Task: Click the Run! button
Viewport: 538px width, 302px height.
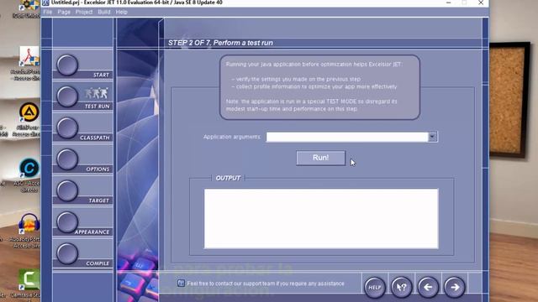Action: [x=321, y=158]
